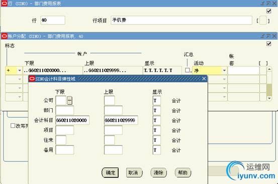Open the 活动 dropdown showing 净
Image resolution: width=278 pixels, height=184 pixels.
[x=224, y=70]
